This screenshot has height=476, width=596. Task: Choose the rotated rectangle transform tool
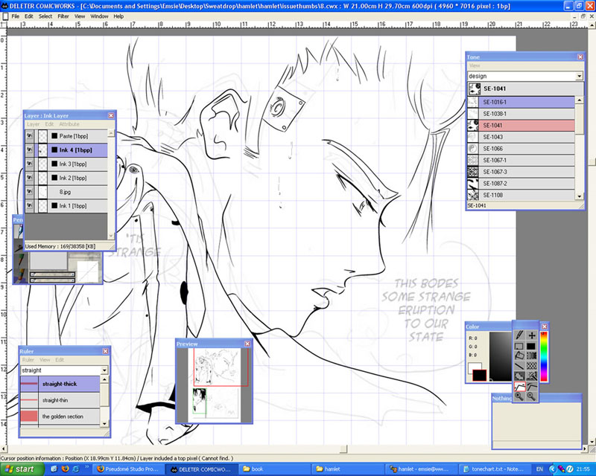(x=519, y=356)
